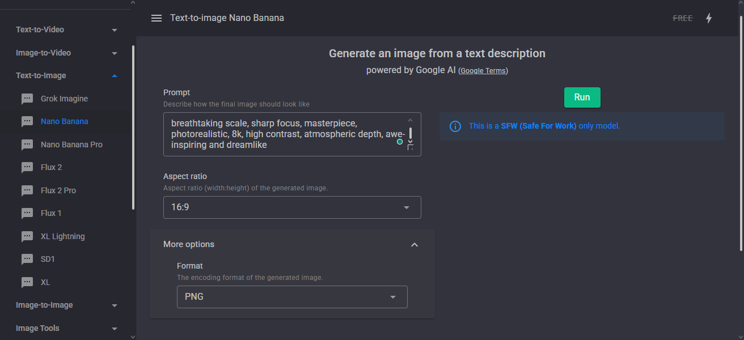This screenshot has width=744, height=340.
Task: Collapse the More options panel
Action: click(x=414, y=245)
